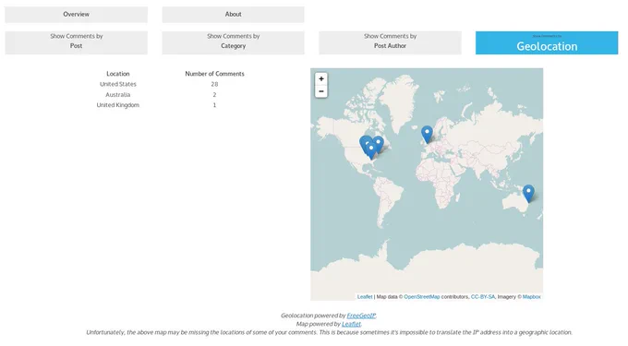Click the rightmost United States map marker
Screen dimensions: 628x346
point(378,144)
